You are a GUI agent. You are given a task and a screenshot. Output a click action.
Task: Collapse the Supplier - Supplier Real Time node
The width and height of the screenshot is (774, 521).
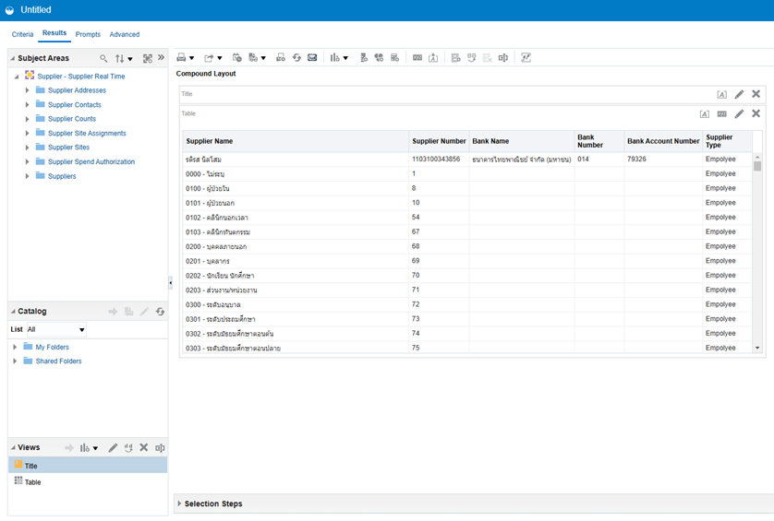point(17,77)
